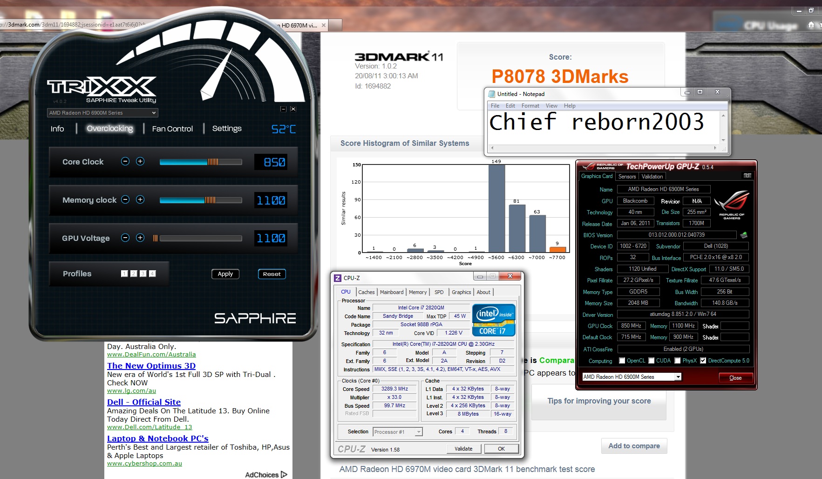Click the TRIXX Apply button

[225, 274]
